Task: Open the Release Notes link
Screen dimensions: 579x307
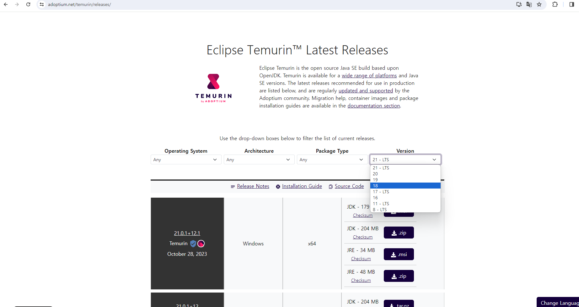Action: click(x=253, y=186)
